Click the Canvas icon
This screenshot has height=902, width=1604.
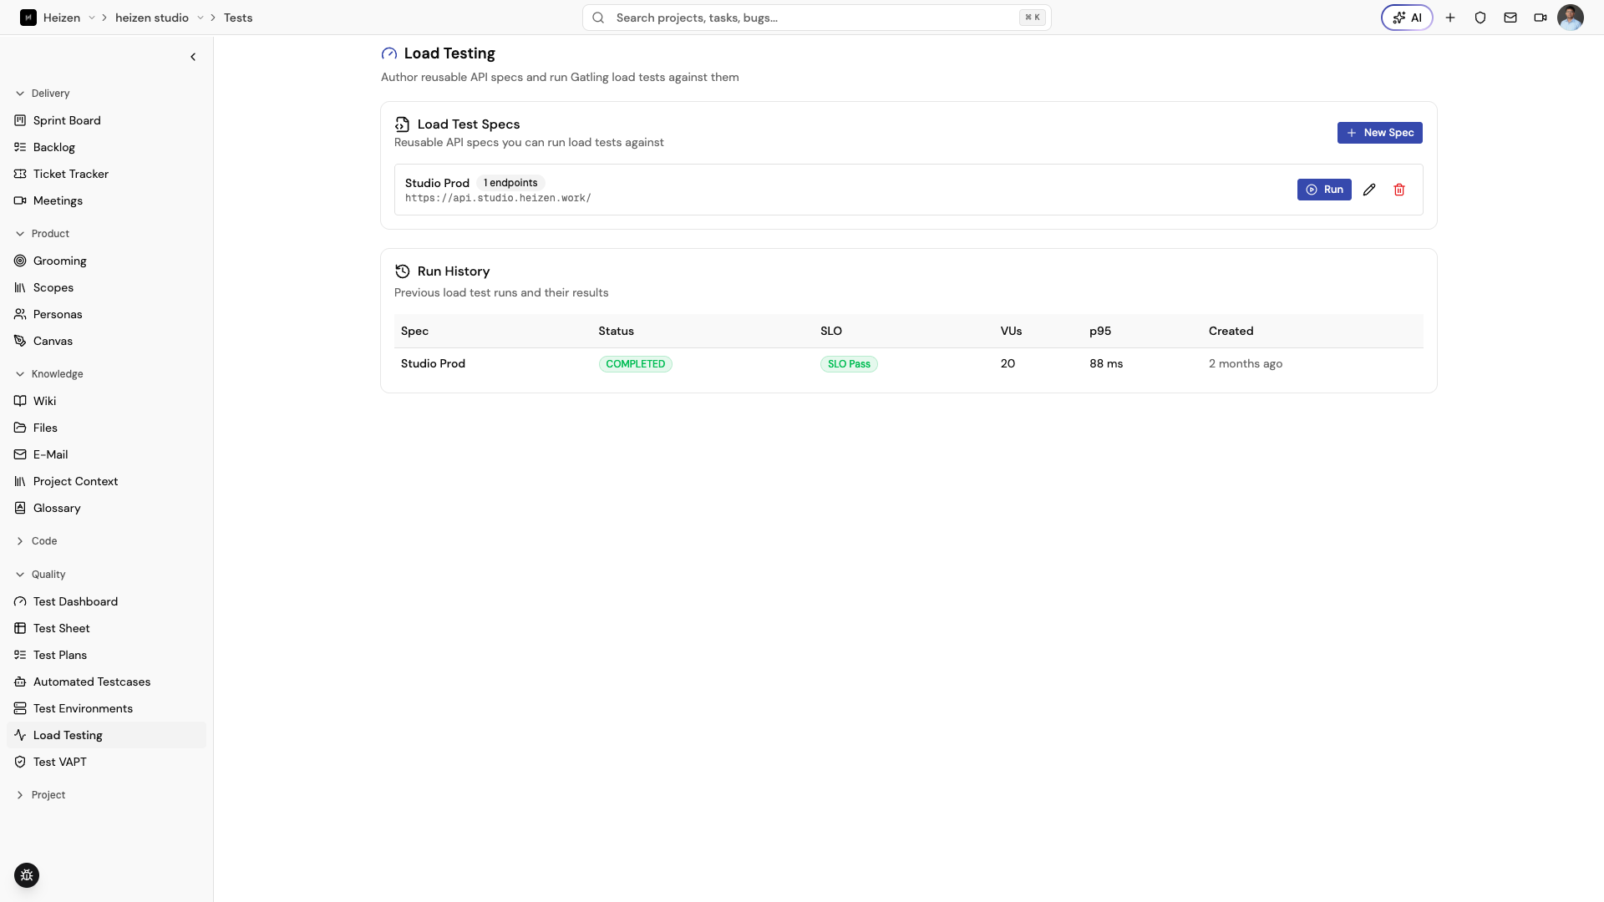click(20, 341)
